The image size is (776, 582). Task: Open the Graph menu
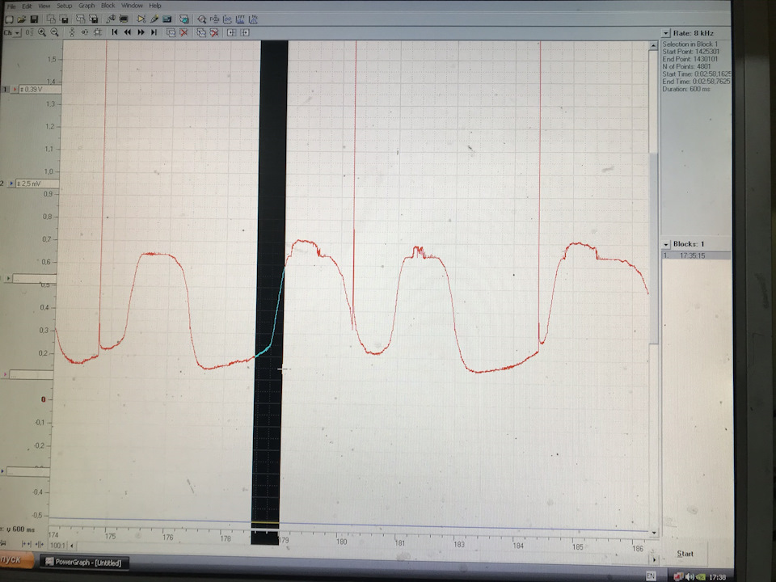point(86,6)
